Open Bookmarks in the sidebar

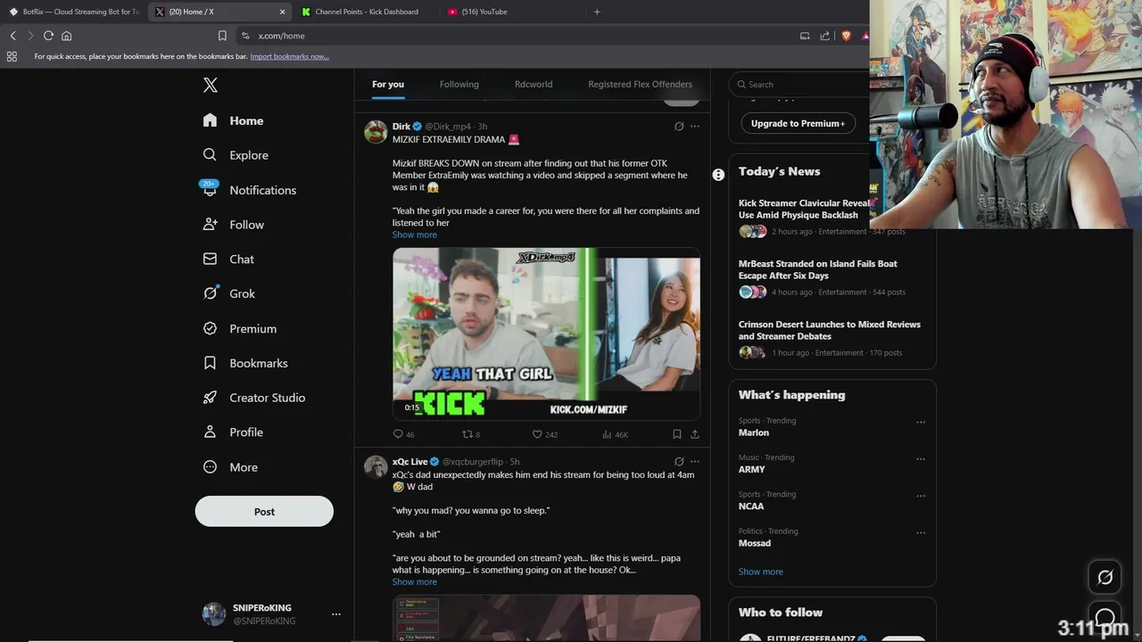click(x=244, y=363)
